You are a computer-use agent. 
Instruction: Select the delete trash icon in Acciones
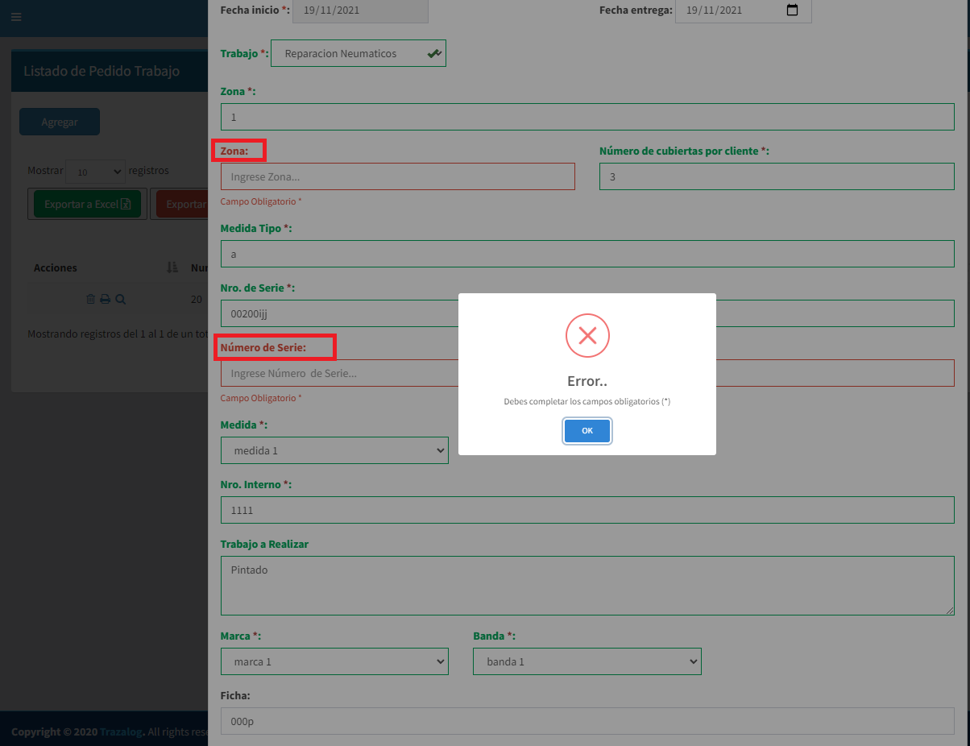click(x=89, y=299)
